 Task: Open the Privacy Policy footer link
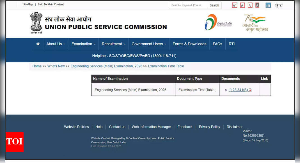pos(209,127)
